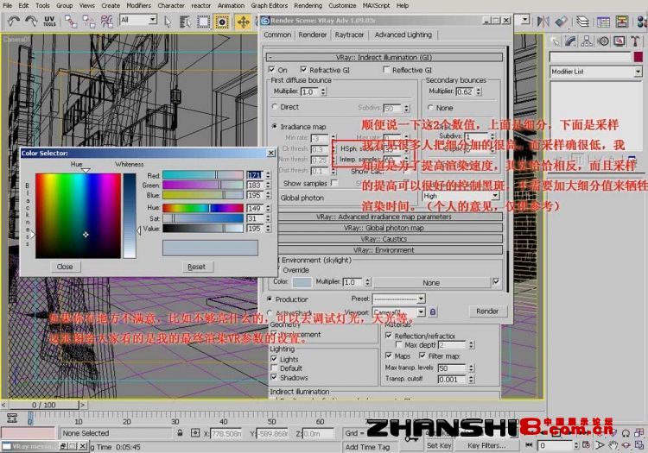The width and height of the screenshot is (648, 453).
Task: Open the Schematic View icon
Action: (x=621, y=22)
